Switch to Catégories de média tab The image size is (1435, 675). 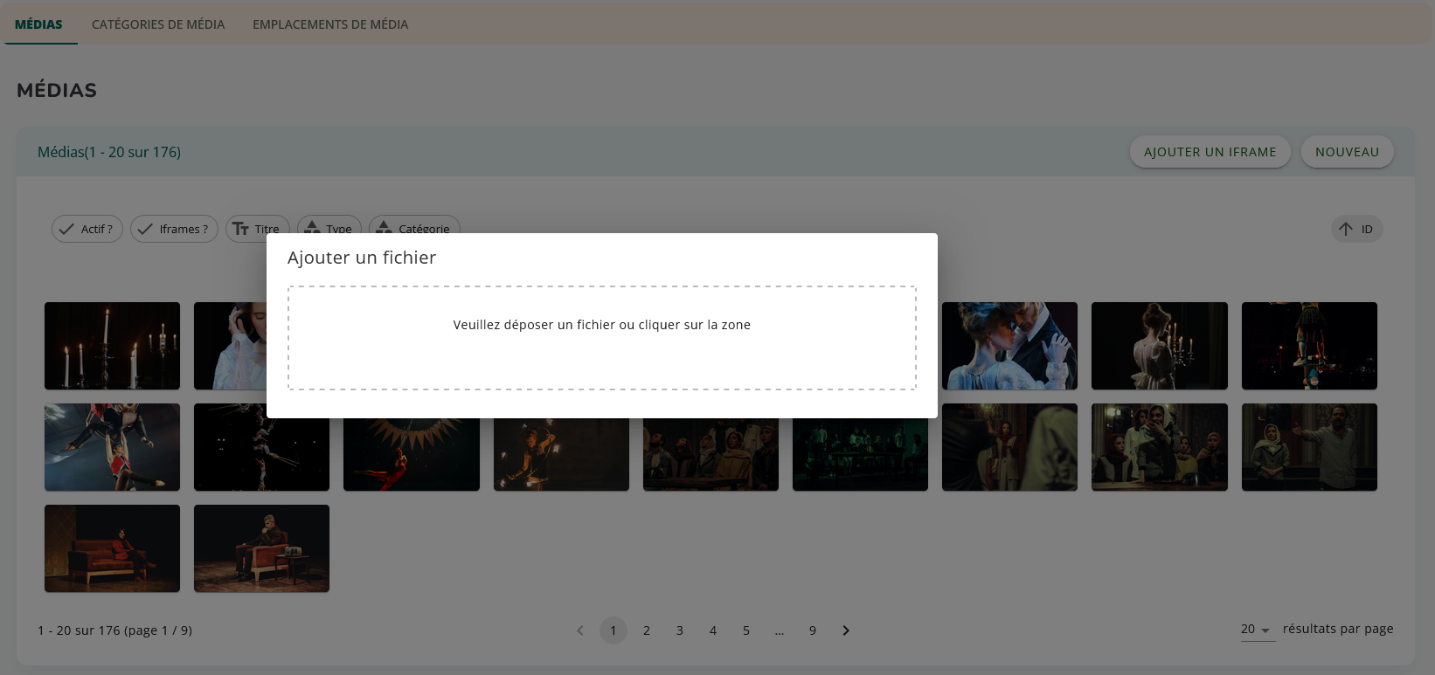(158, 24)
